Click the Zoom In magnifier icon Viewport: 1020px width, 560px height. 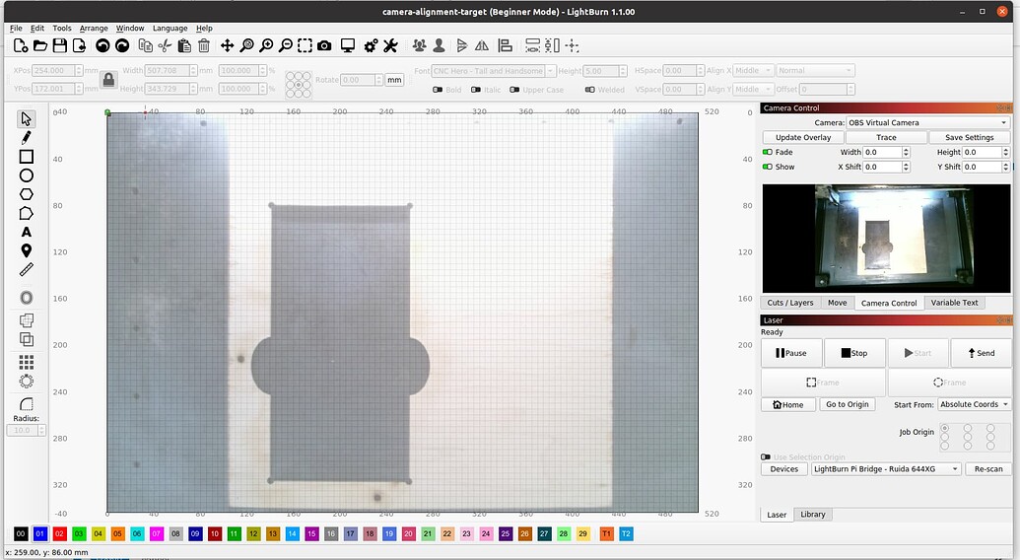(266, 45)
